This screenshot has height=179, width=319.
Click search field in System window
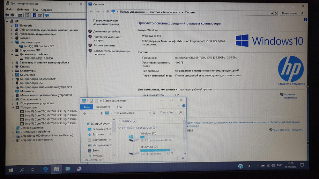pos(292,13)
